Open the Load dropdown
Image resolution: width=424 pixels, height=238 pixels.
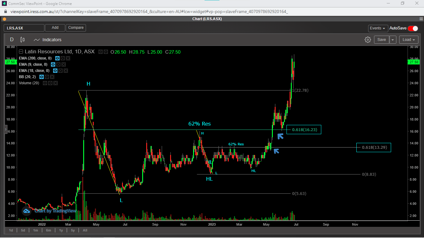[x=409, y=40]
